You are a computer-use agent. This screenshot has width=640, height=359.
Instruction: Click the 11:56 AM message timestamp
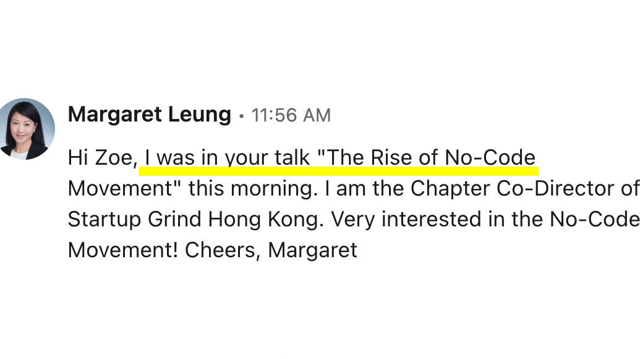pyautogui.click(x=291, y=115)
